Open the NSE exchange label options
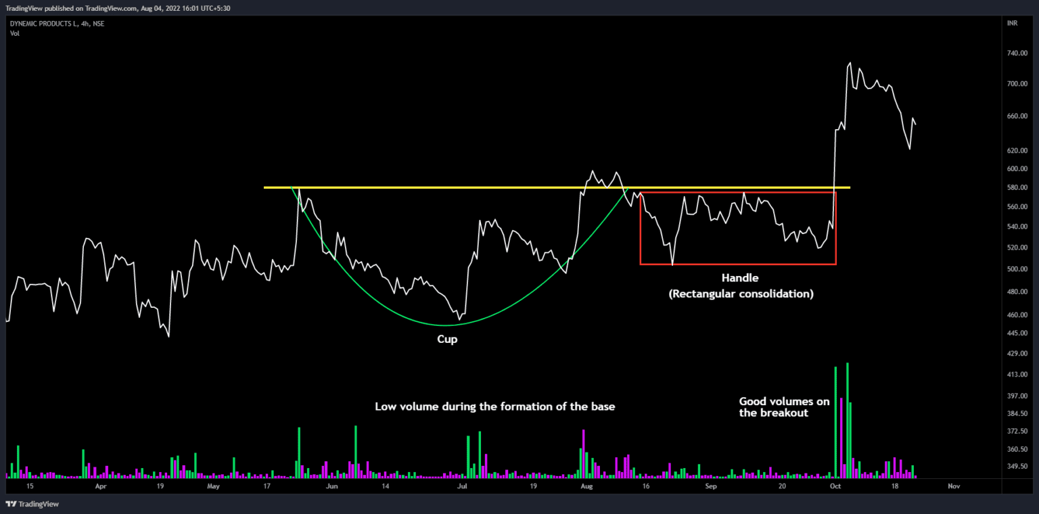 tap(97, 22)
